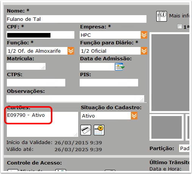Click the Nome field with Fulano de Tal
The image size is (192, 174).
(x=76, y=19)
